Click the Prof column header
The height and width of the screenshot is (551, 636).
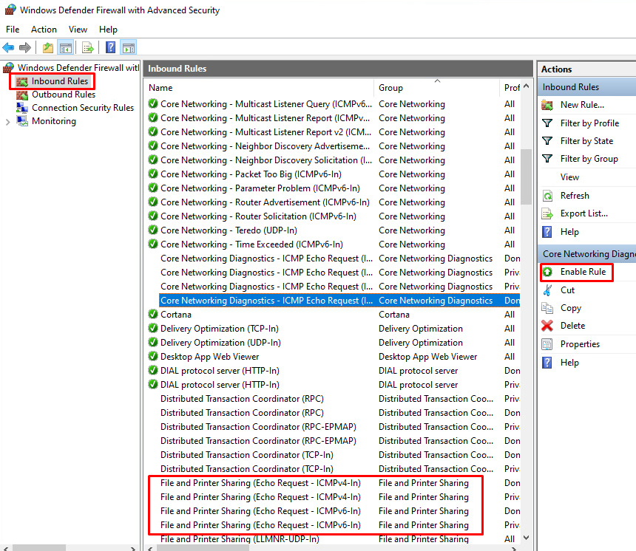click(512, 88)
